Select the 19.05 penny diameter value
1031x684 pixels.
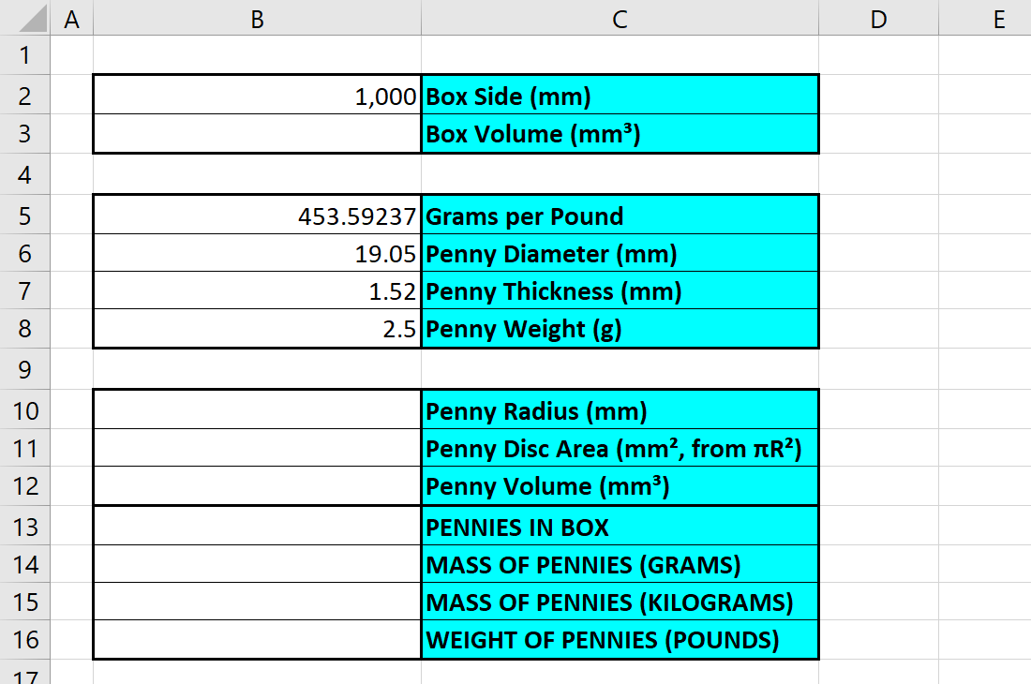pyautogui.click(x=258, y=254)
